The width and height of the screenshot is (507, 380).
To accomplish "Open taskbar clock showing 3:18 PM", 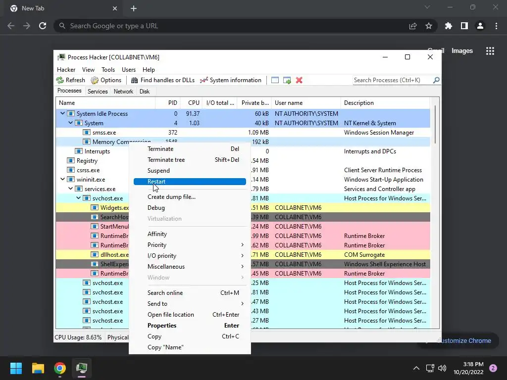I will click(x=468, y=368).
